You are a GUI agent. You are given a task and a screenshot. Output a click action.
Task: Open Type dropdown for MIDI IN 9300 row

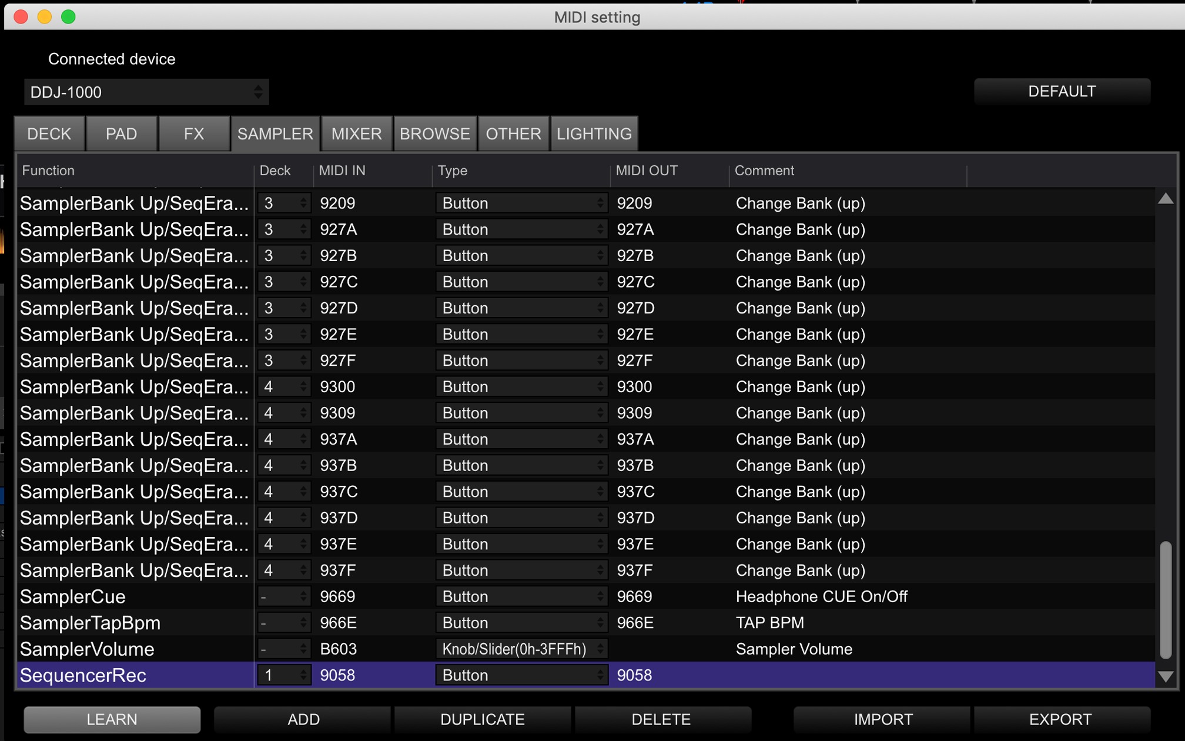point(521,387)
